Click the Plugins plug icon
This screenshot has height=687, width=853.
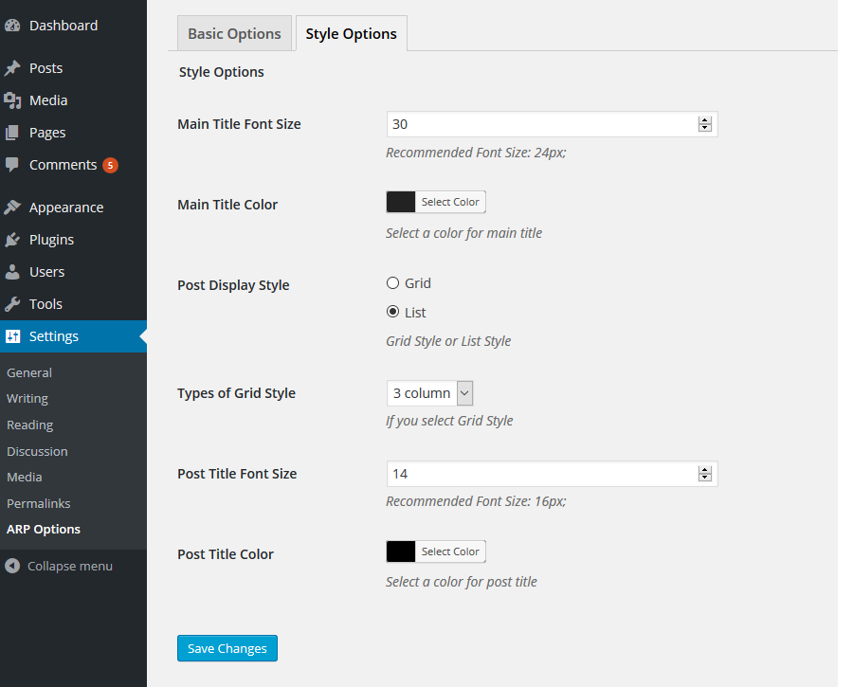click(x=12, y=240)
